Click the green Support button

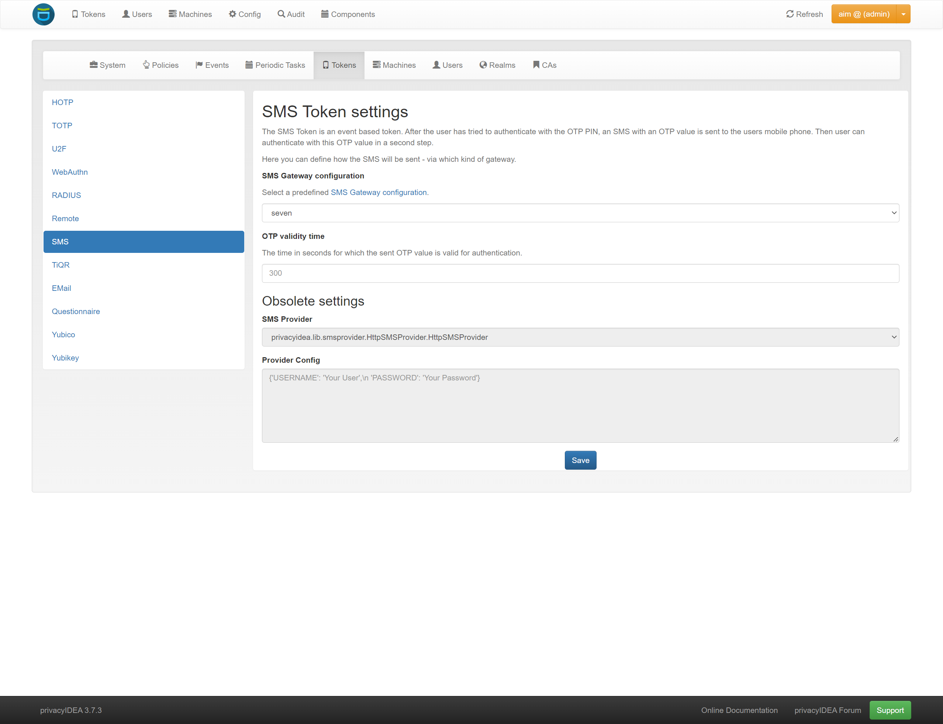890,710
